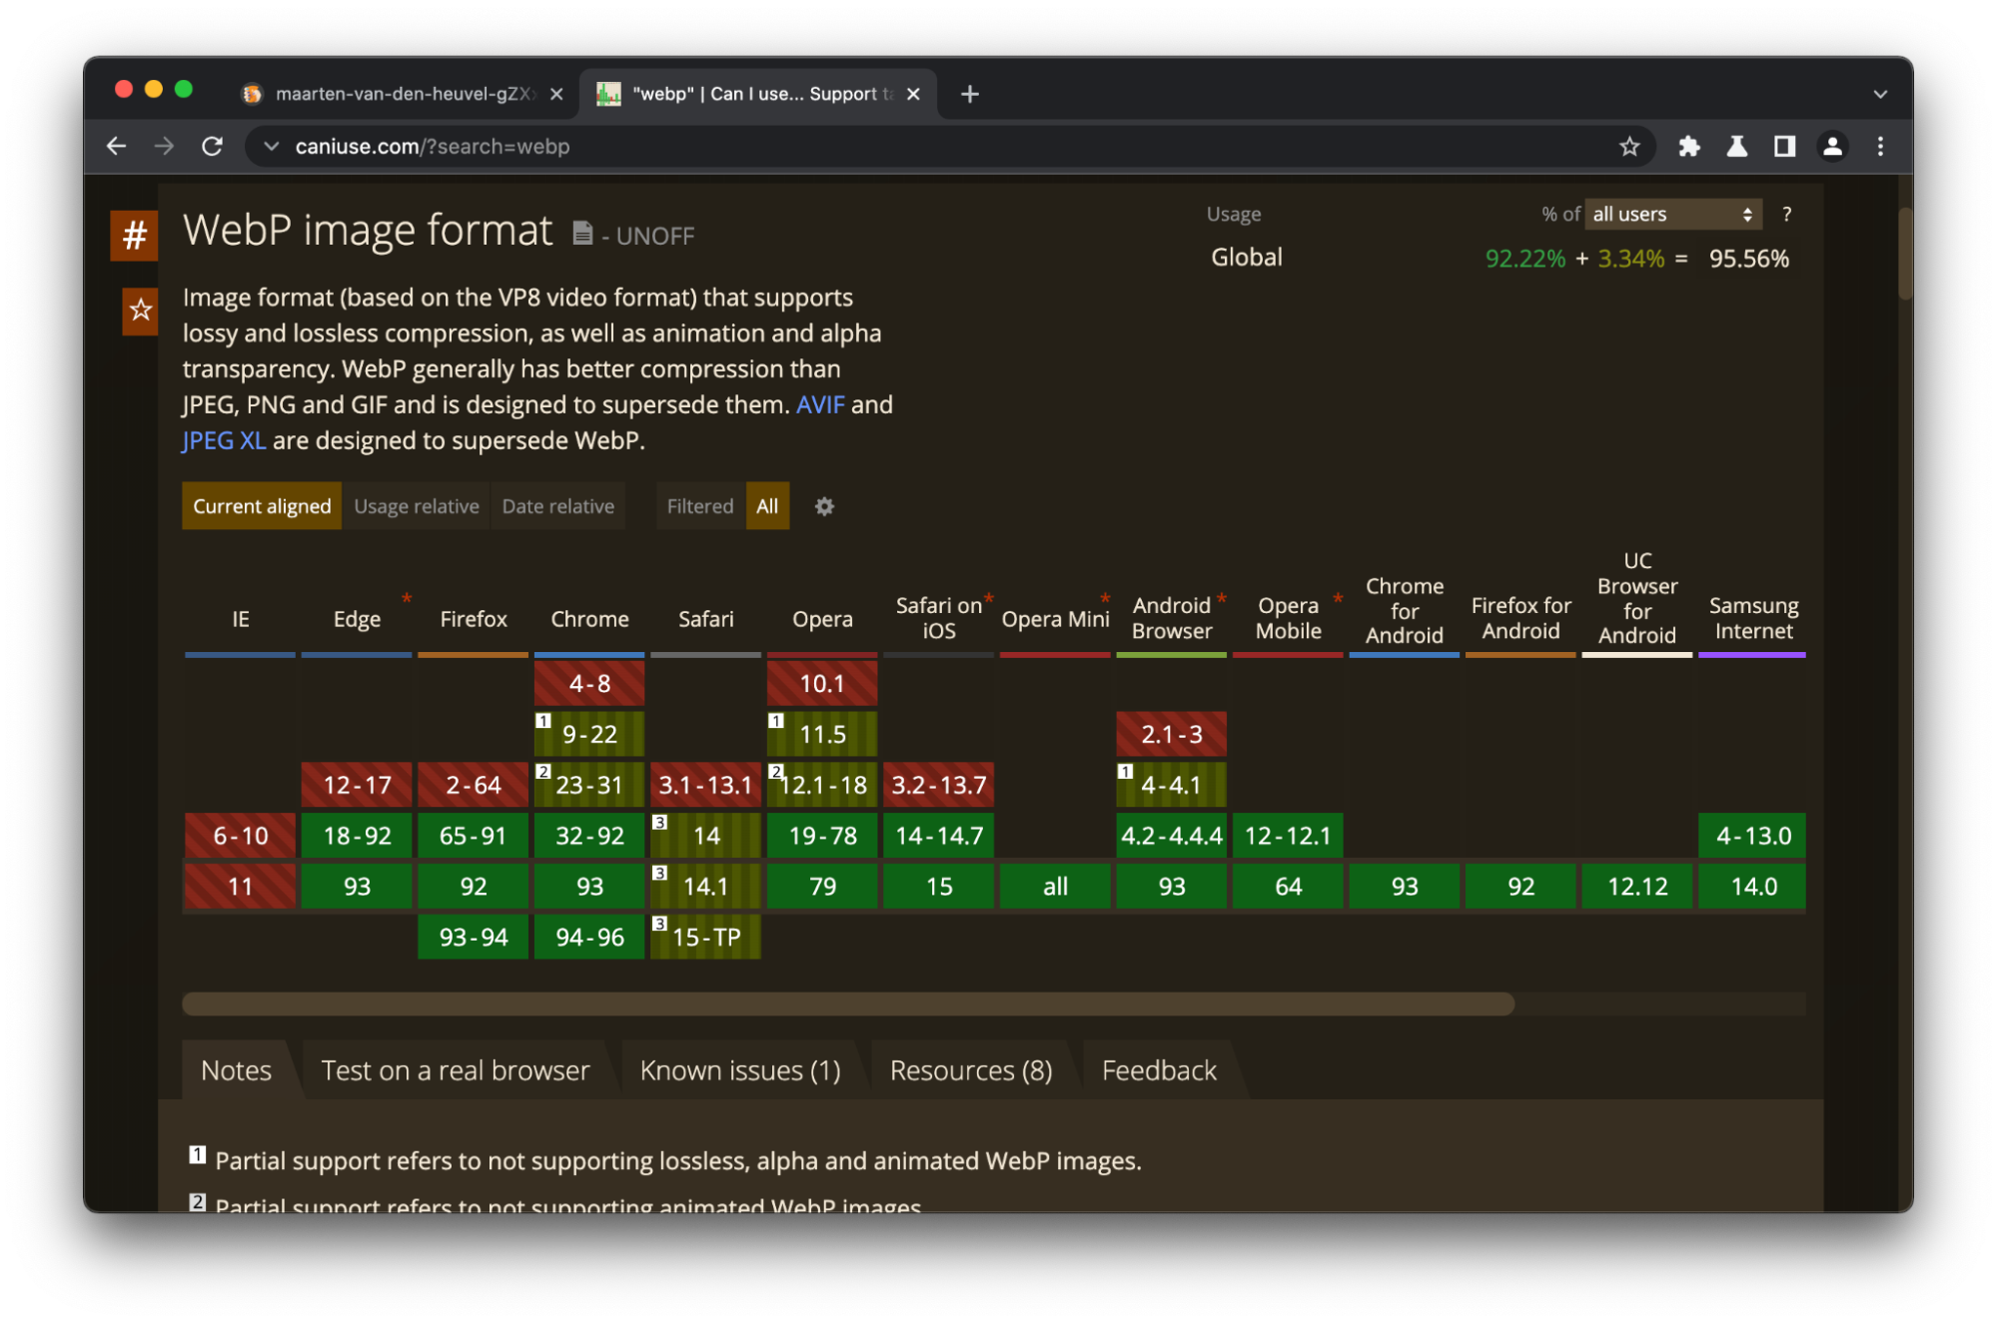Expand the tab search chevron

pyautogui.click(x=1880, y=94)
